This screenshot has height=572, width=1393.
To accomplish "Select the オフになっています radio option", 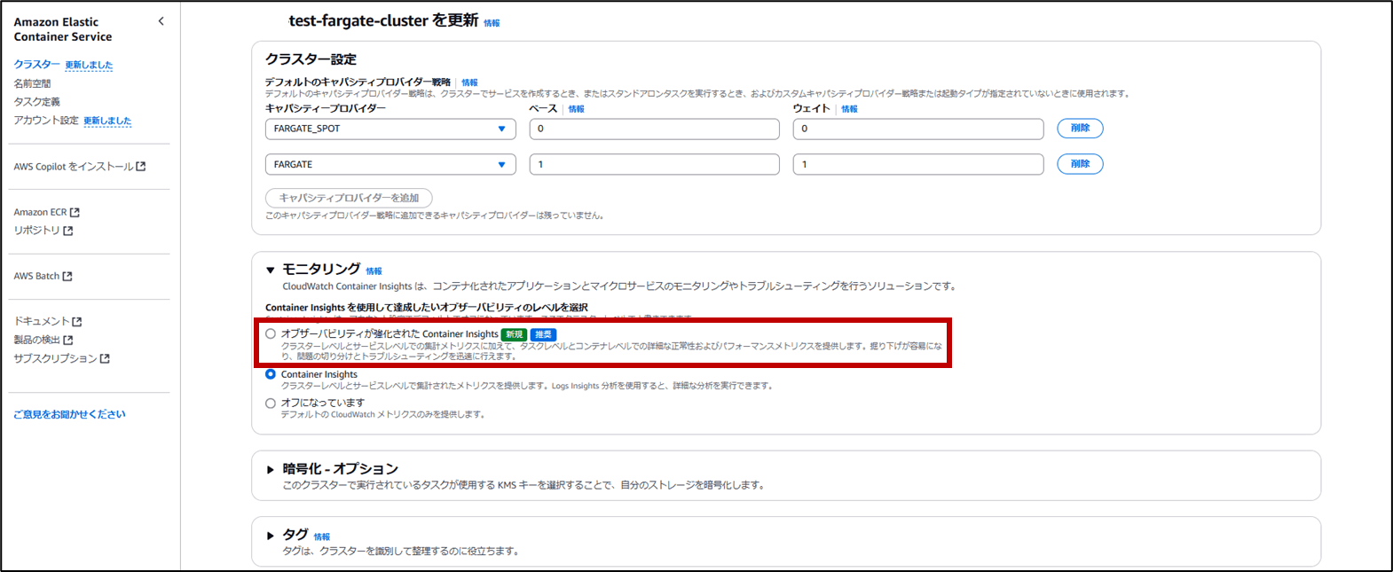I will pos(271,403).
